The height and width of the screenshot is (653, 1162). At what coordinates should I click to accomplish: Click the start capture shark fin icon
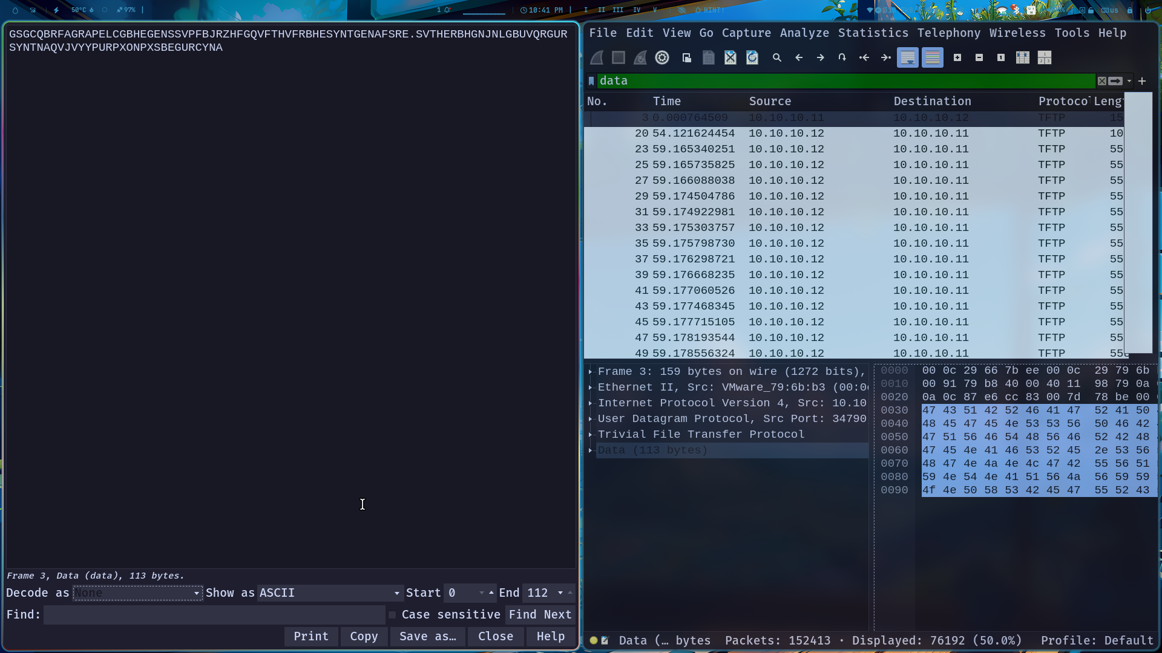597,57
